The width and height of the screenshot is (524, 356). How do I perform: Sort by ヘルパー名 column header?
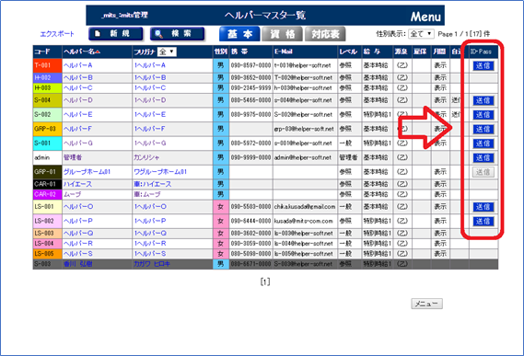(82, 52)
